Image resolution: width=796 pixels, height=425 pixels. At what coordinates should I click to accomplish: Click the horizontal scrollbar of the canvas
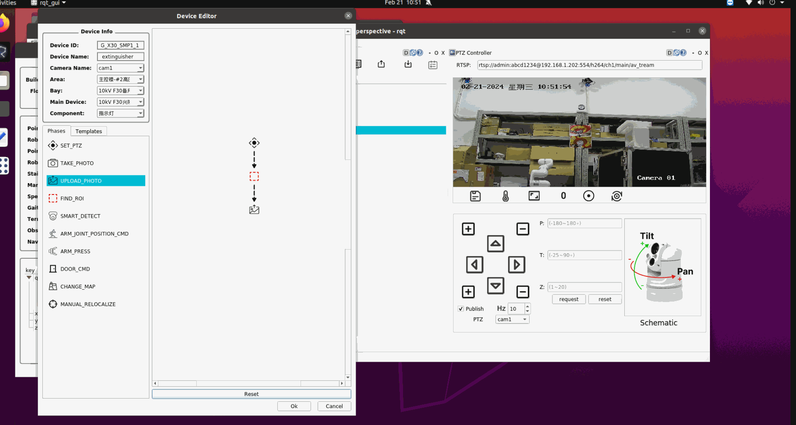(x=248, y=384)
